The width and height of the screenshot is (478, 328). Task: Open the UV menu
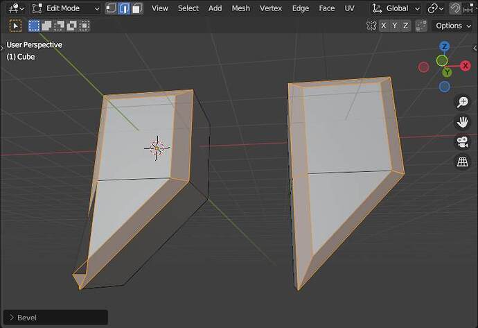349,8
